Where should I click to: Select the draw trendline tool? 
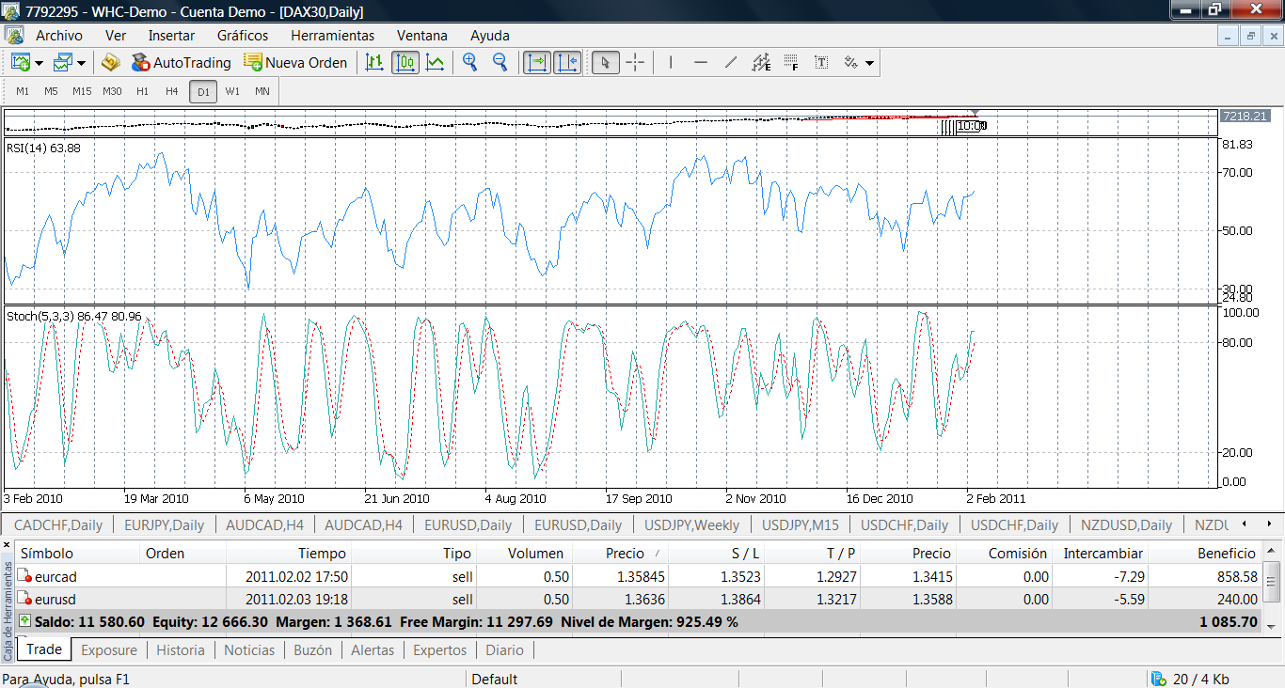[x=731, y=62]
